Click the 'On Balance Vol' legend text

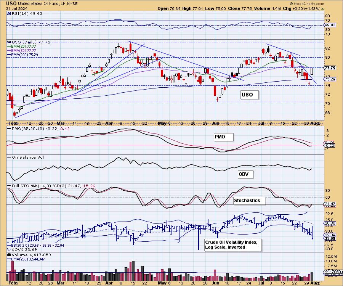28,157
